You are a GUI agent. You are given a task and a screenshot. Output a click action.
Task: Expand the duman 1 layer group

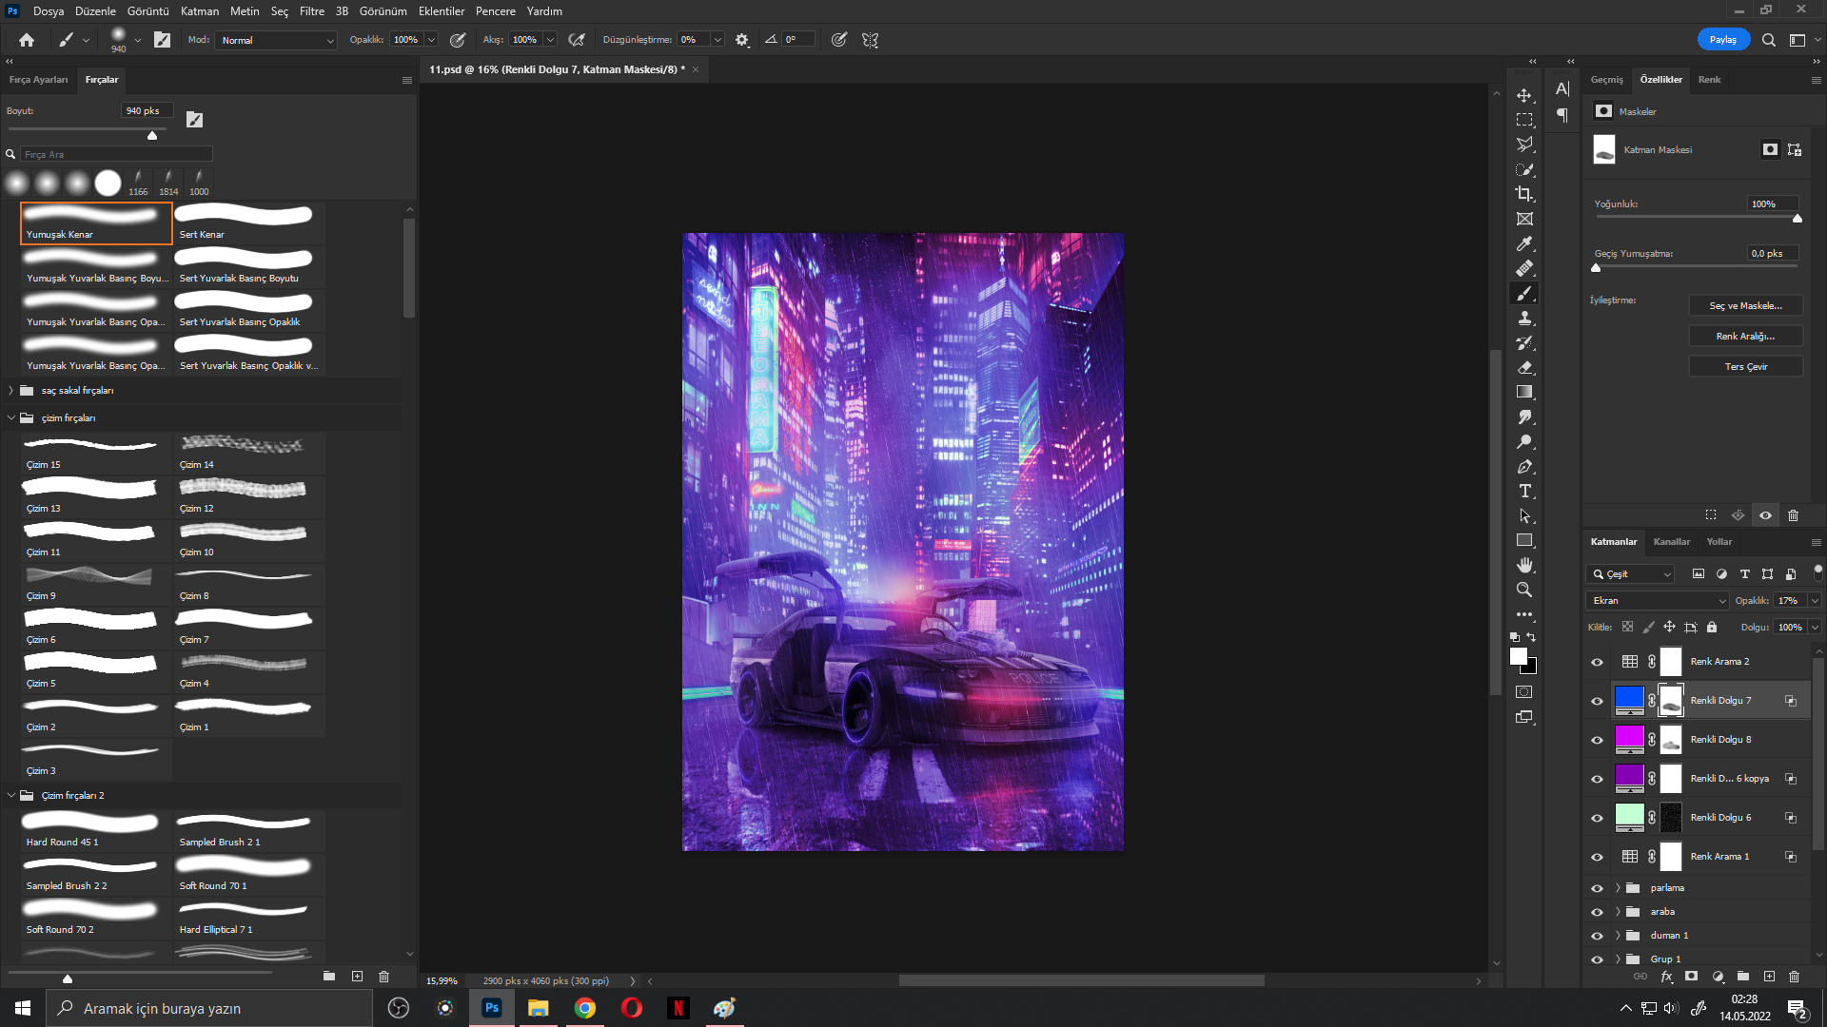click(1617, 936)
